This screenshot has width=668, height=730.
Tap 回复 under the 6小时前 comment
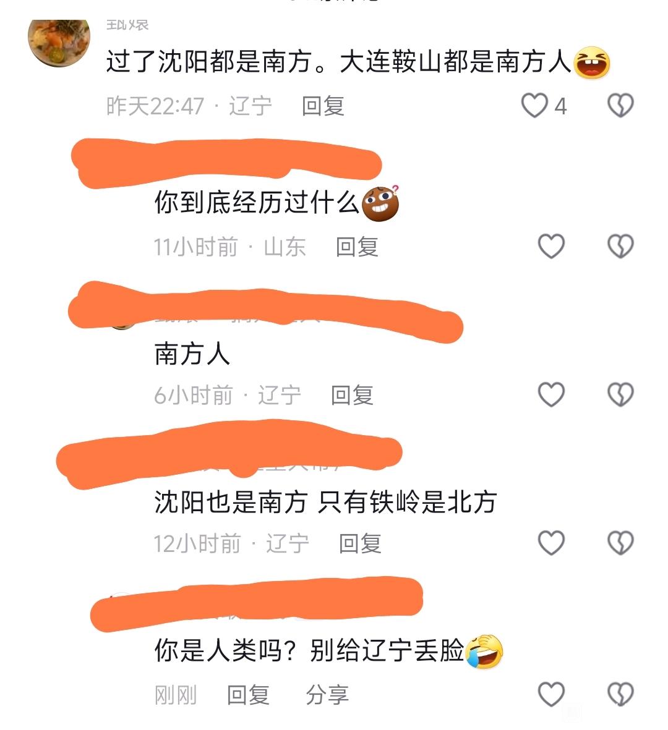352,395
